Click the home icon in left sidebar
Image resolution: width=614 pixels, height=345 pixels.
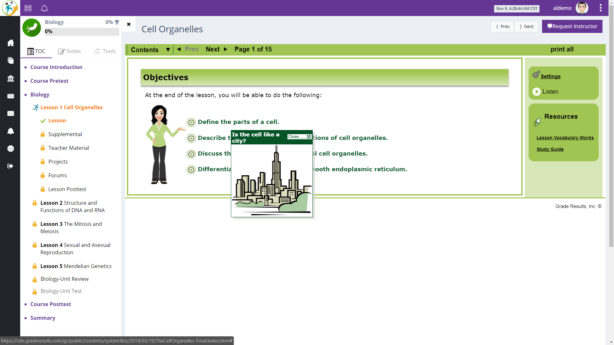click(x=11, y=43)
